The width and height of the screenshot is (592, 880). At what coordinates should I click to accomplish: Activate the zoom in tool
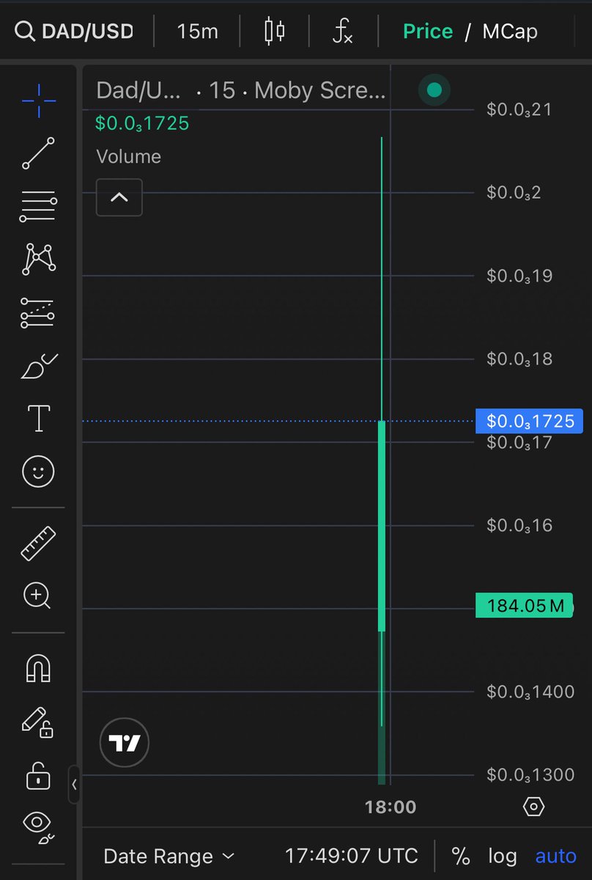click(x=38, y=595)
